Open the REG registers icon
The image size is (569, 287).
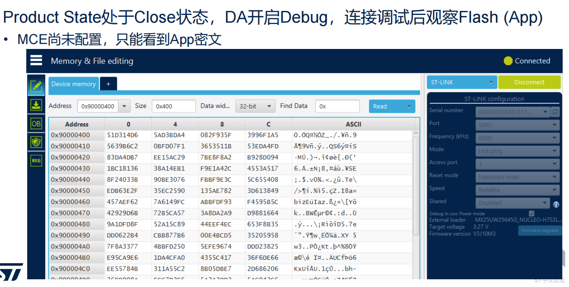click(36, 161)
